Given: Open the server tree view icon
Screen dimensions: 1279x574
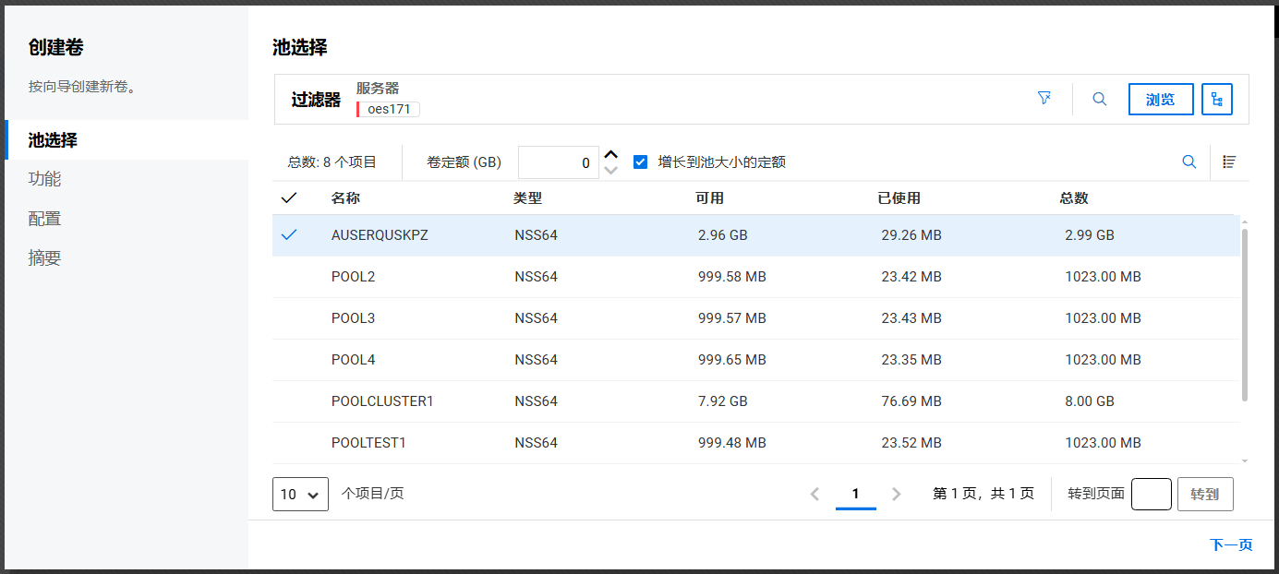Looking at the screenshot, I should pyautogui.click(x=1216, y=100).
